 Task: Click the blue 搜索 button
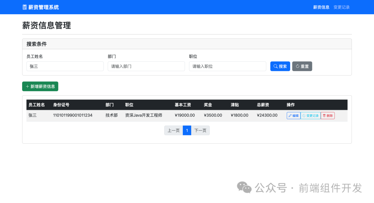[280, 66]
